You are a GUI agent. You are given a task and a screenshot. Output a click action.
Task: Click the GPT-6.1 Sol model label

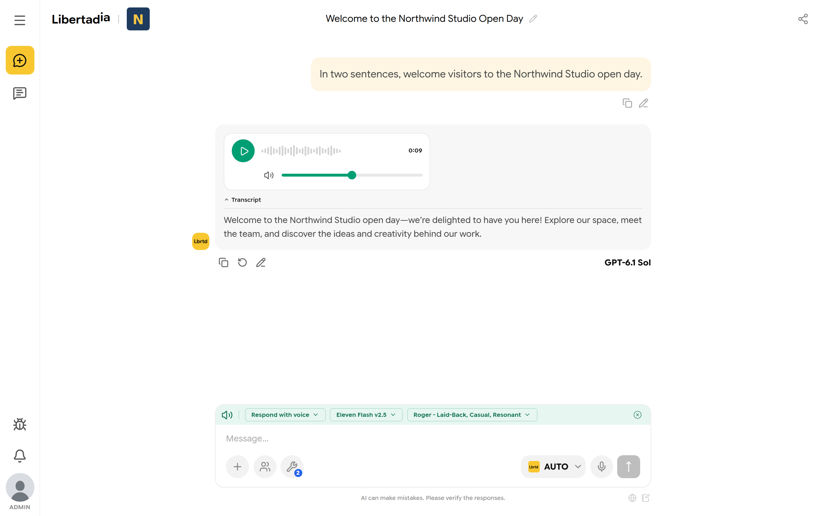[627, 262]
